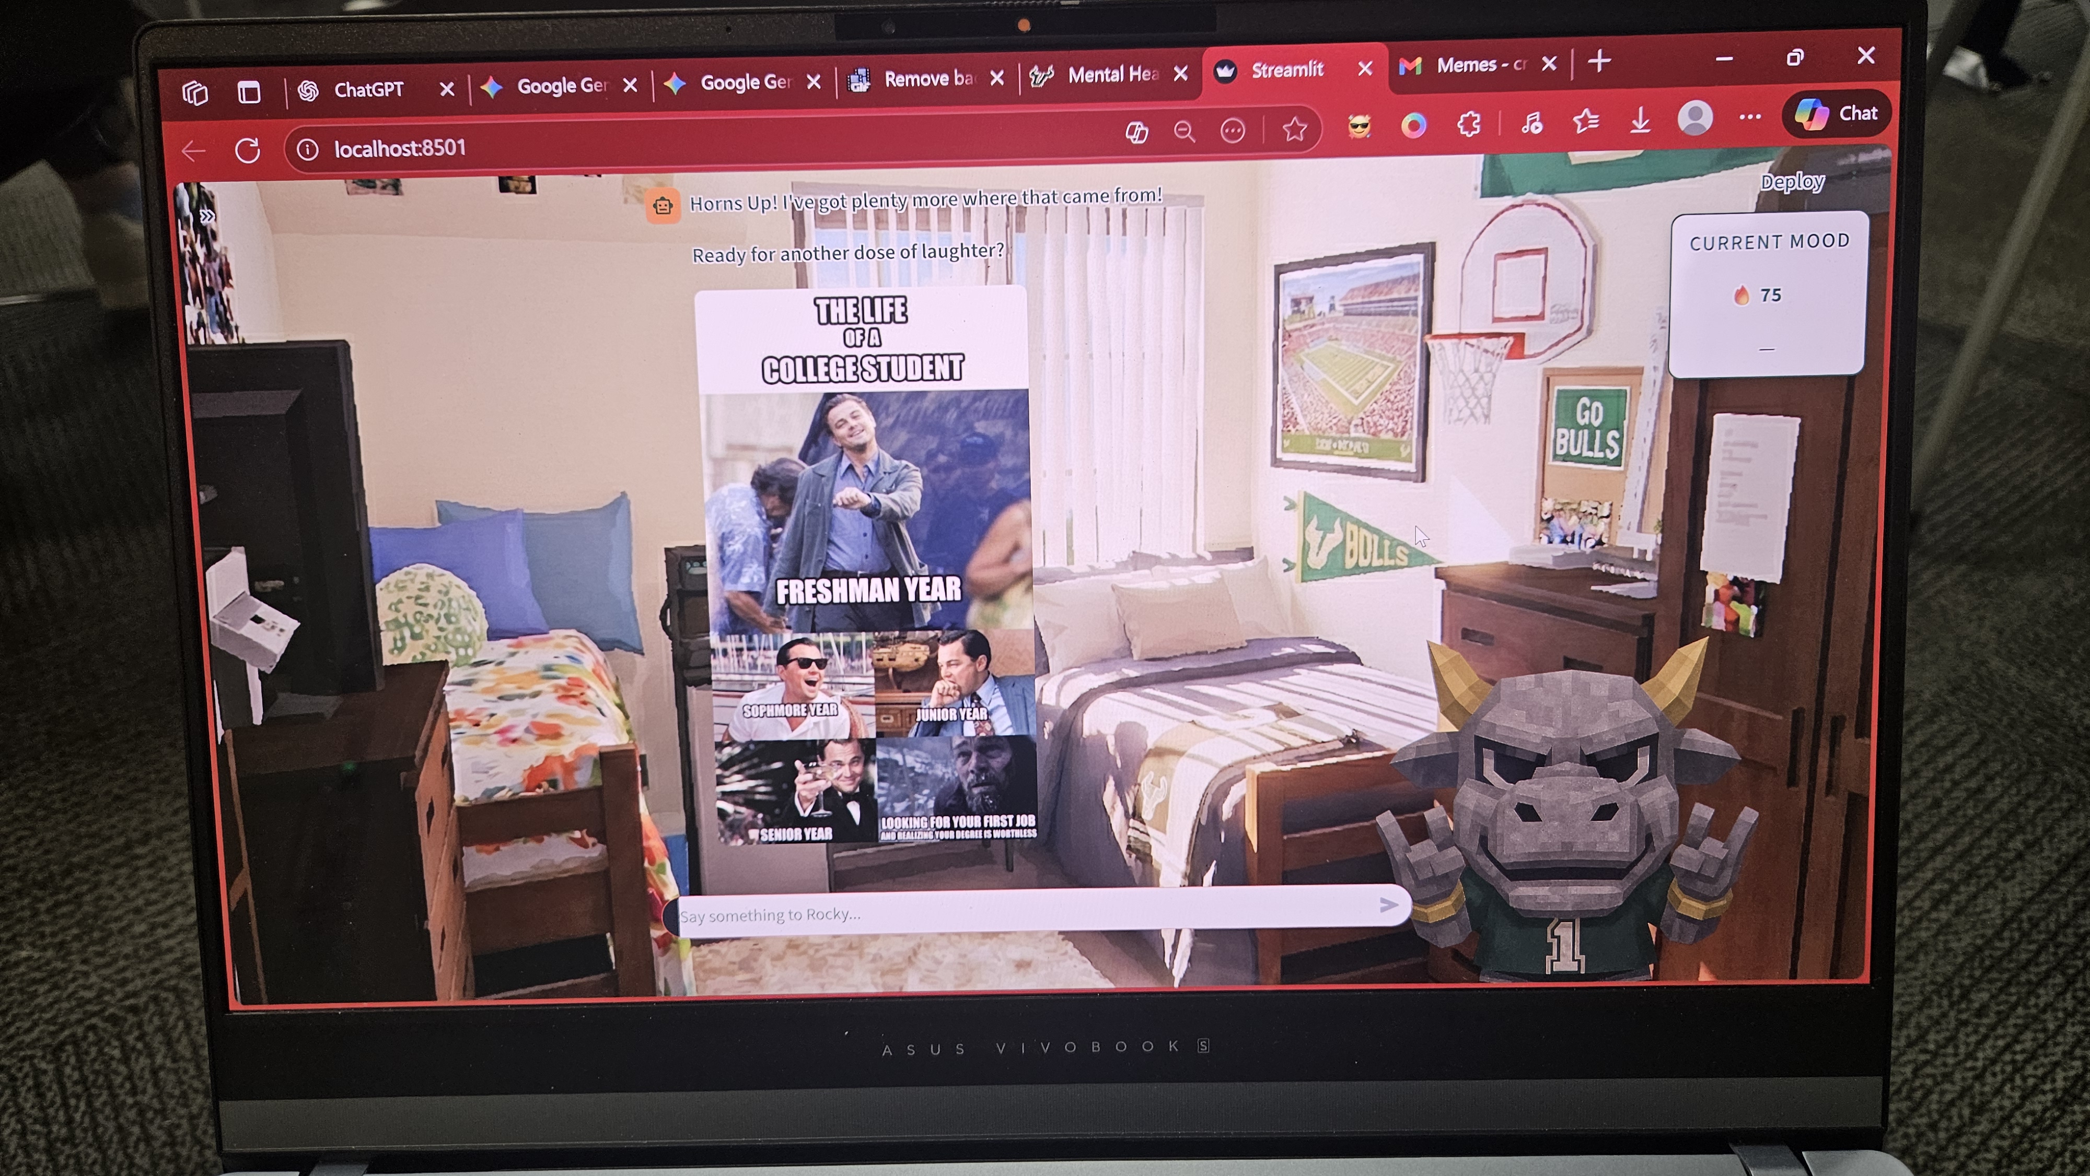Open a new tab with plus button
The width and height of the screenshot is (2090, 1176).
(x=1599, y=62)
